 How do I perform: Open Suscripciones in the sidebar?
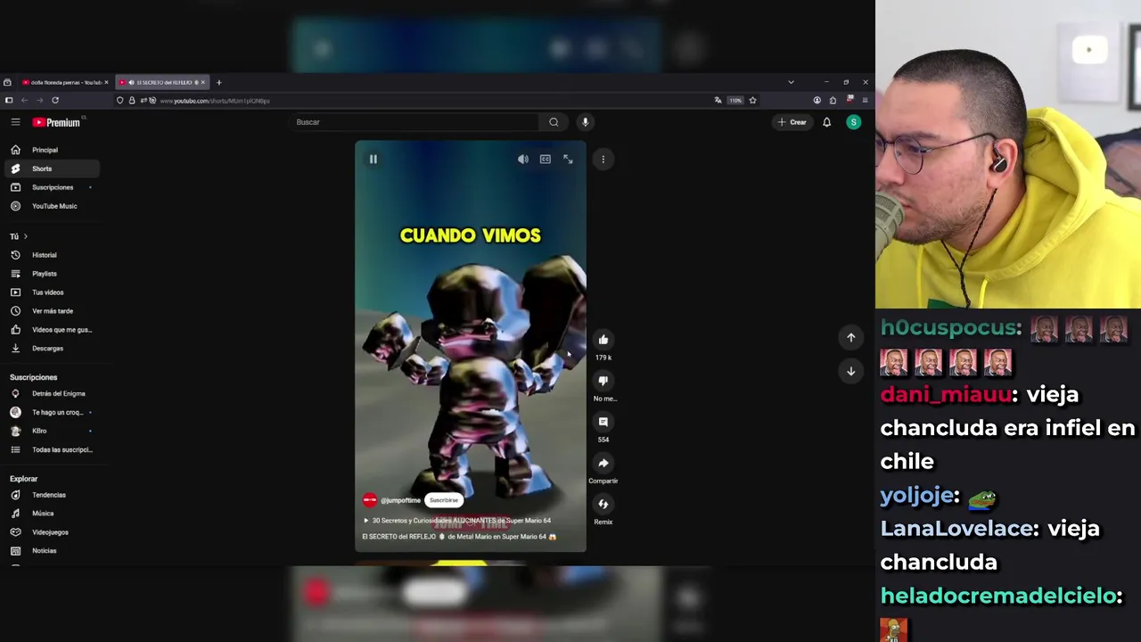[50, 187]
